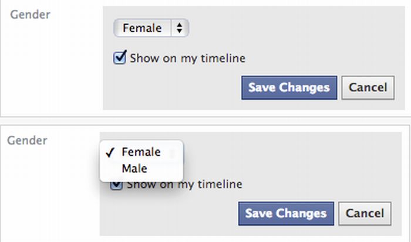Viewport: 411px width, 242px height.
Task: Click the up-down arrows on the upper gender selector
Action: [179, 28]
